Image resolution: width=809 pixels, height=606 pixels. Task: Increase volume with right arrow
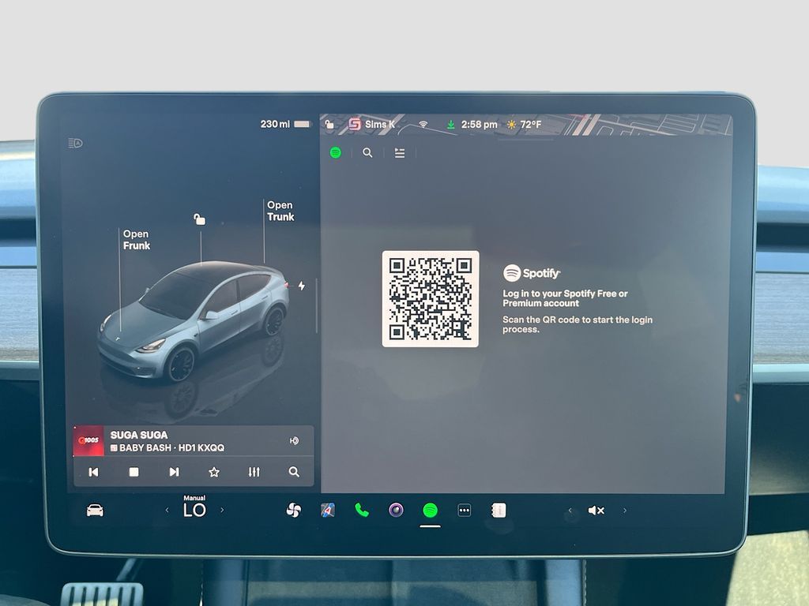tap(625, 511)
